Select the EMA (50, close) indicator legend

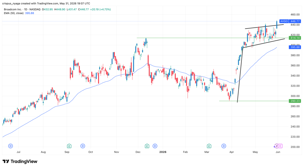pyautogui.click(x=14, y=13)
